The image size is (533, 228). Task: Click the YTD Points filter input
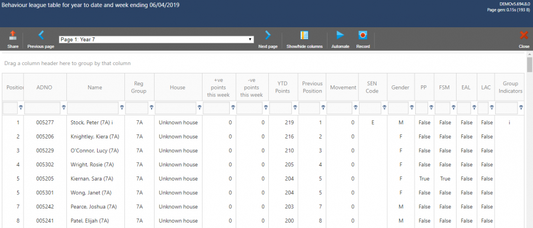[x=281, y=108]
